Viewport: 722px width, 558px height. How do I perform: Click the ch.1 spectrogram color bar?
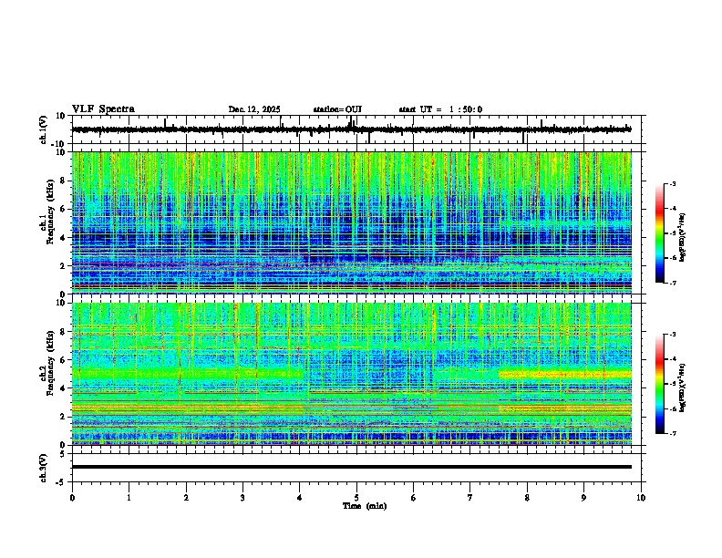pyautogui.click(x=659, y=233)
